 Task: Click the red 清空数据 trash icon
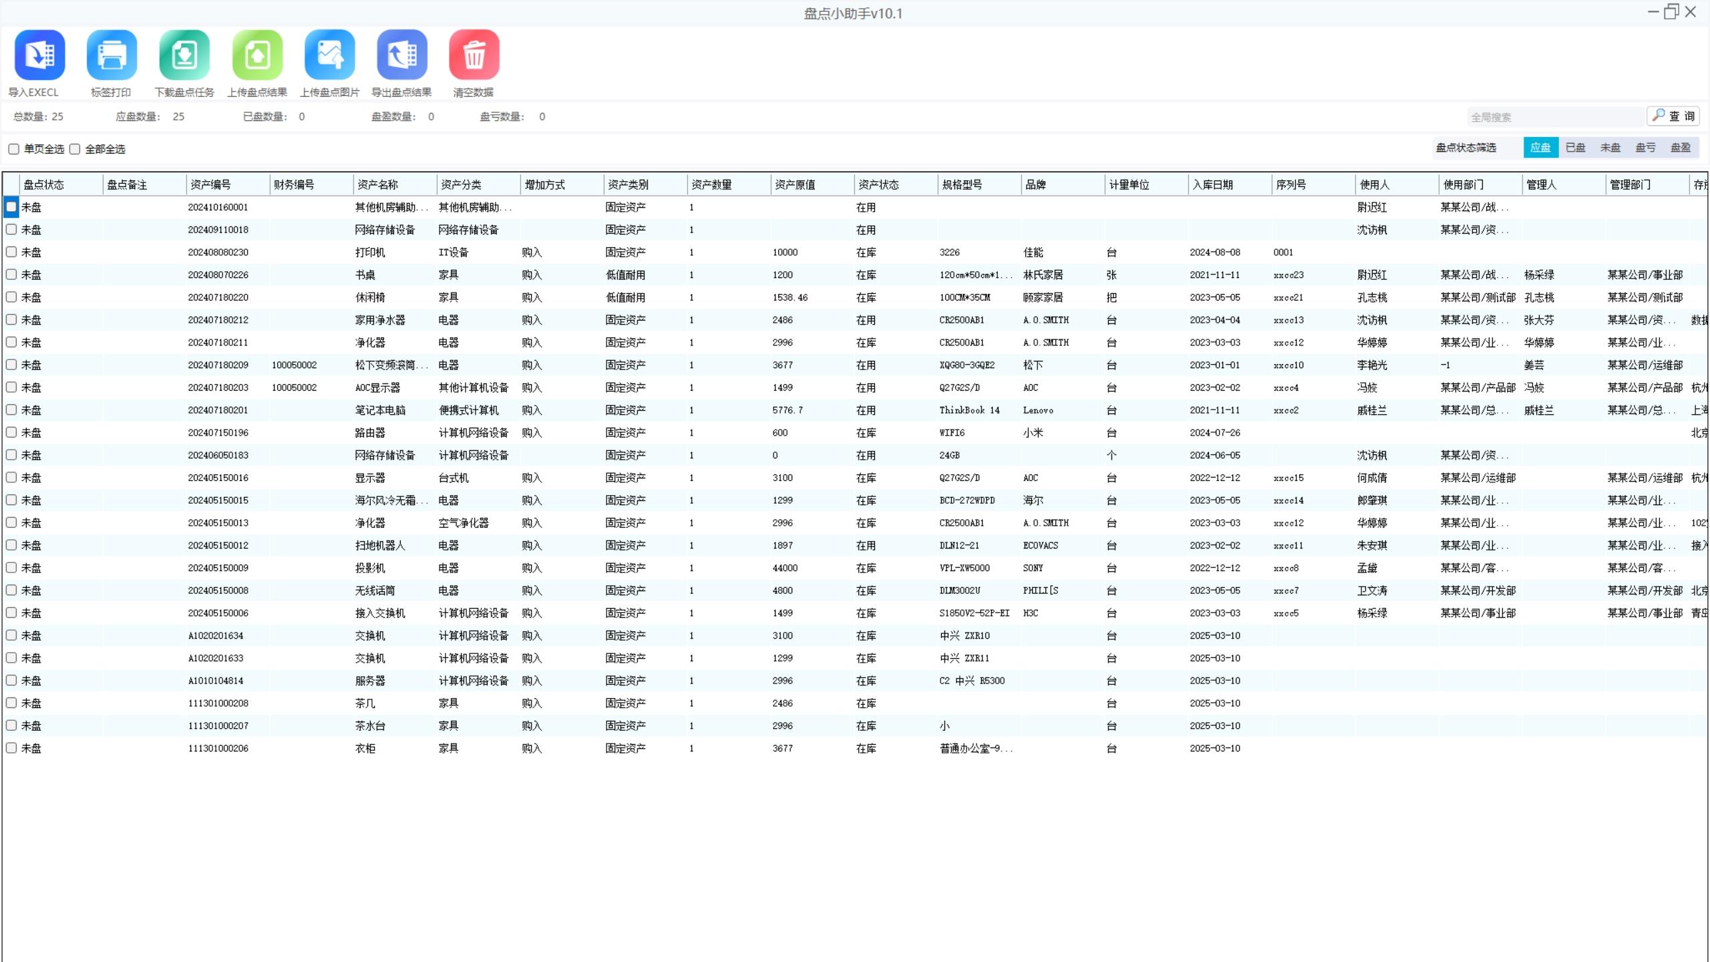point(474,55)
